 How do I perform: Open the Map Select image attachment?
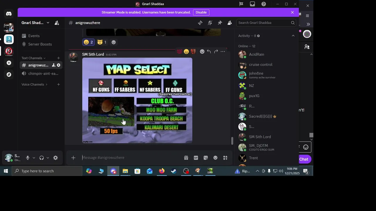137,100
